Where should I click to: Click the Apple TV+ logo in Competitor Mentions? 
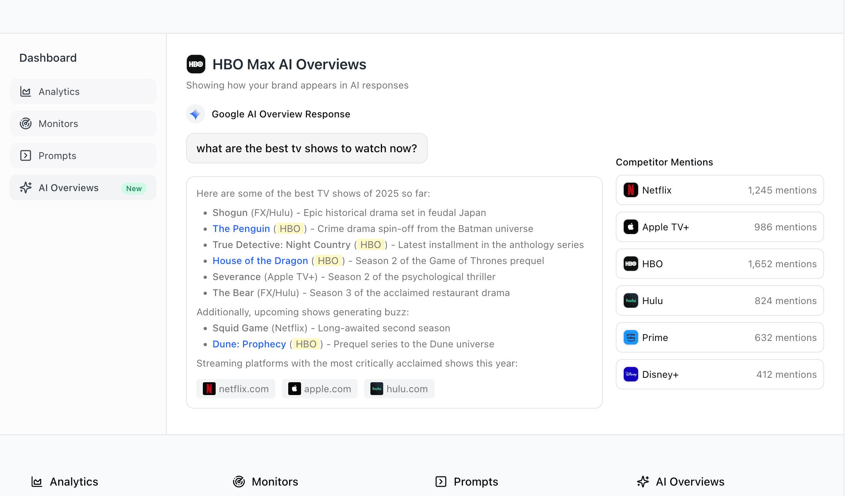tap(631, 227)
